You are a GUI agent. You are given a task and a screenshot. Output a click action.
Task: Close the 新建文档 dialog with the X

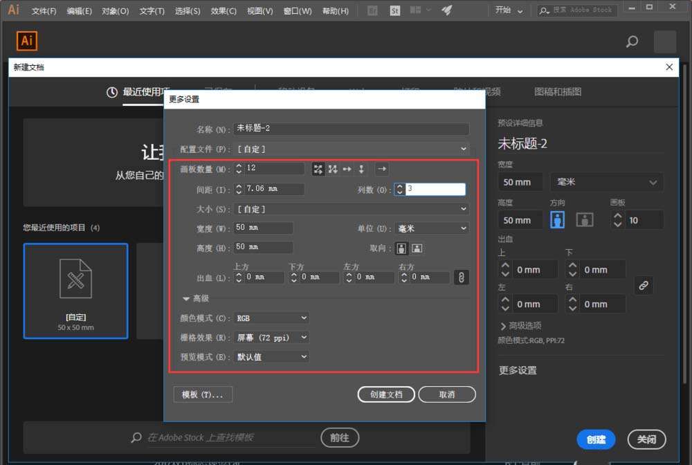point(669,67)
